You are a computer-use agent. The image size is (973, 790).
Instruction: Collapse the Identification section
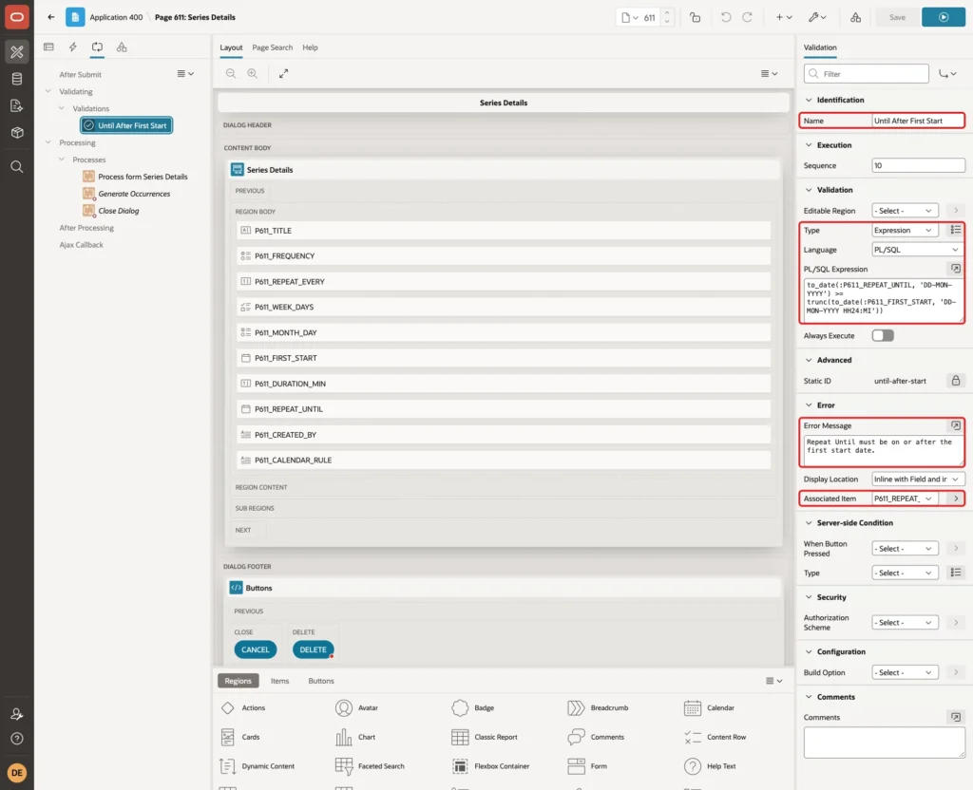[x=809, y=100]
